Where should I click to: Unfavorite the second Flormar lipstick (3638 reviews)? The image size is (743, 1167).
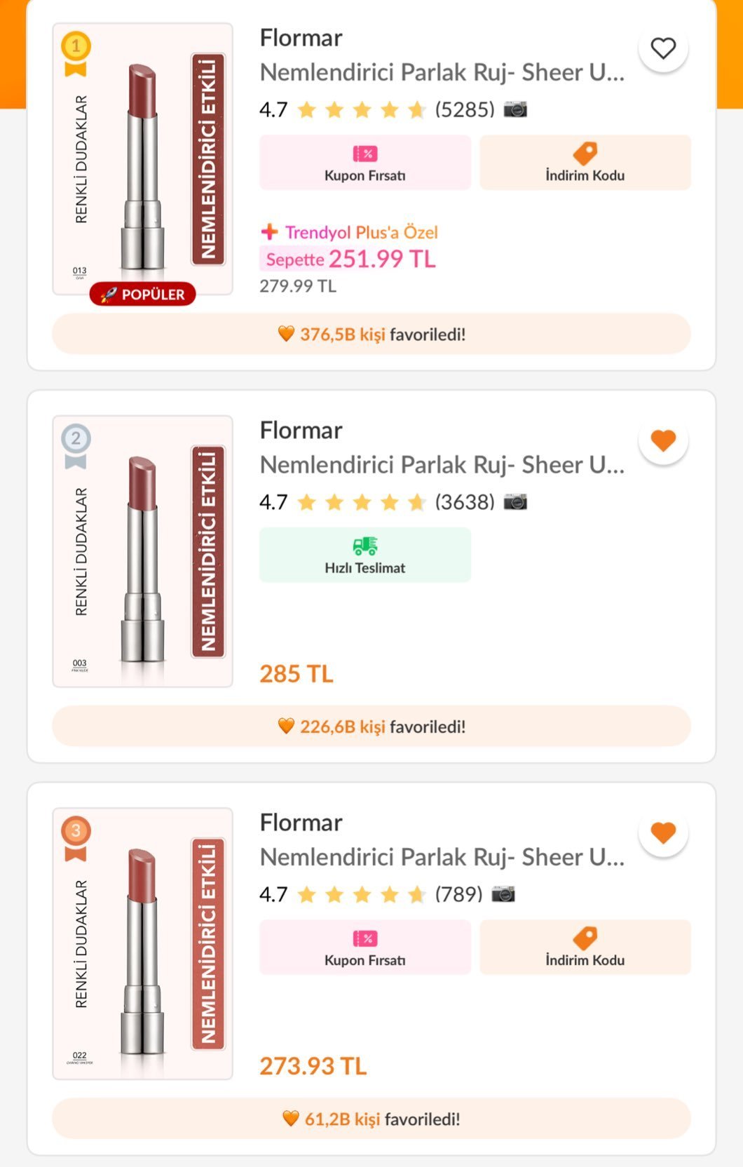[663, 440]
